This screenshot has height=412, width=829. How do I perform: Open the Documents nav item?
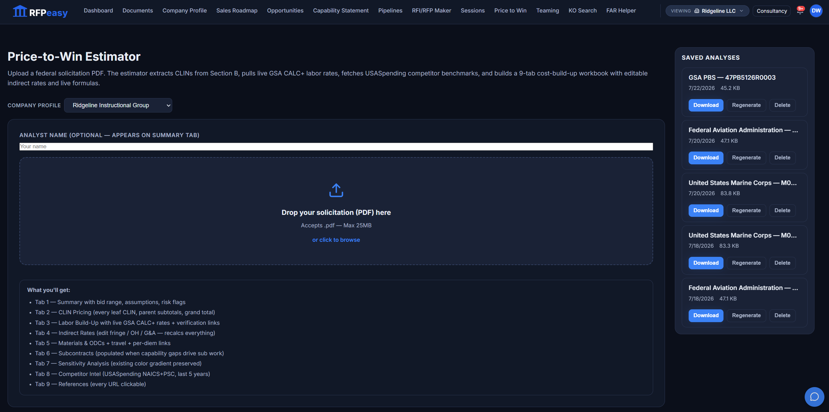[x=137, y=10]
